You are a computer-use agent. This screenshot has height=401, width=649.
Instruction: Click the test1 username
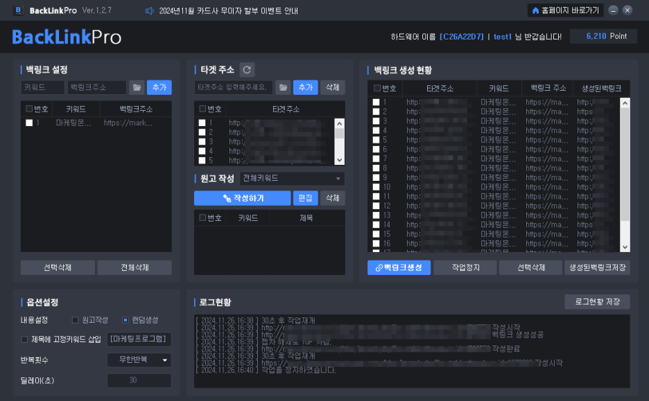pyautogui.click(x=503, y=37)
